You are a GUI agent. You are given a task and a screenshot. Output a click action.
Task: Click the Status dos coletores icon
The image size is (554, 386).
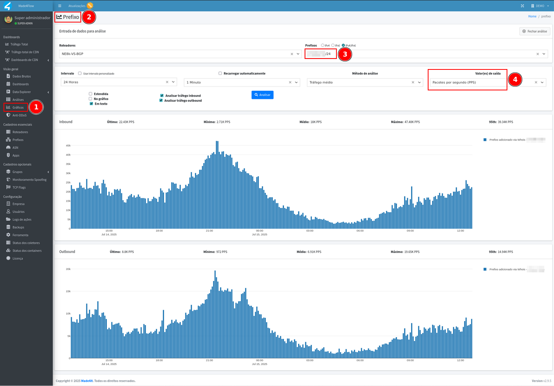[x=8, y=242]
